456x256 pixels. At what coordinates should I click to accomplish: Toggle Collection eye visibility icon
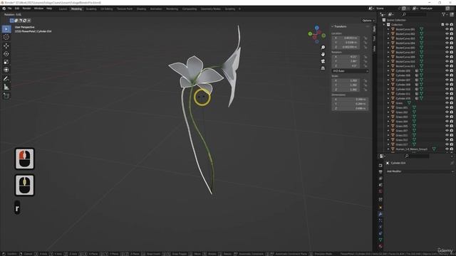(x=447, y=25)
